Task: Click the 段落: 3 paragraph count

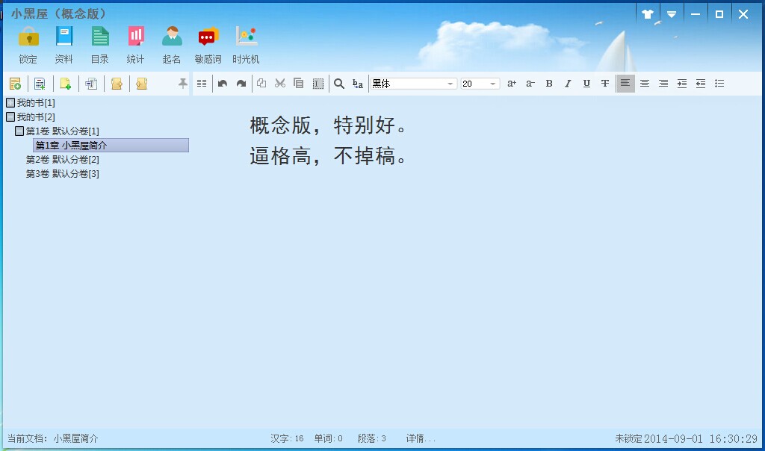Action: tap(372, 438)
